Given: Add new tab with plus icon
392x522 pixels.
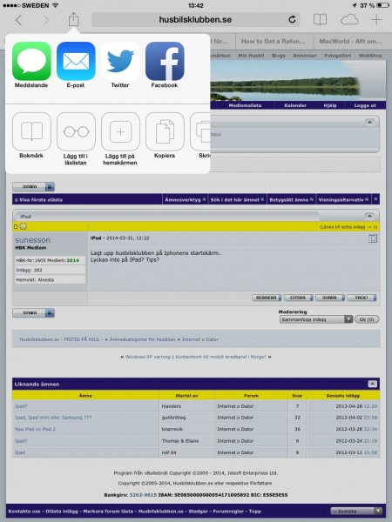Looking at the screenshot, I should click(376, 20).
